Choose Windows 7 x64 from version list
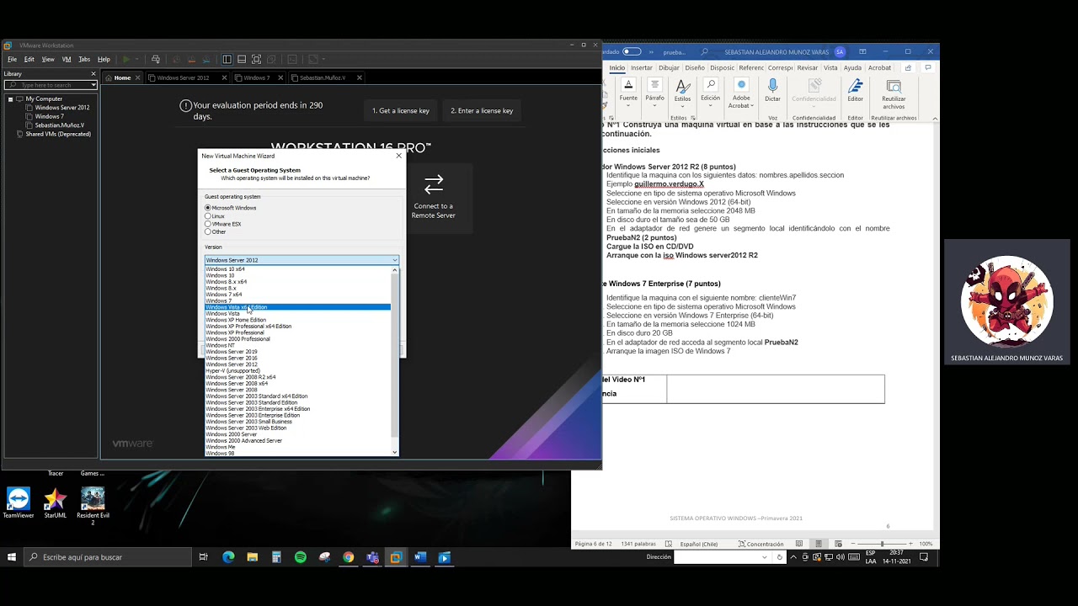 coord(224,295)
